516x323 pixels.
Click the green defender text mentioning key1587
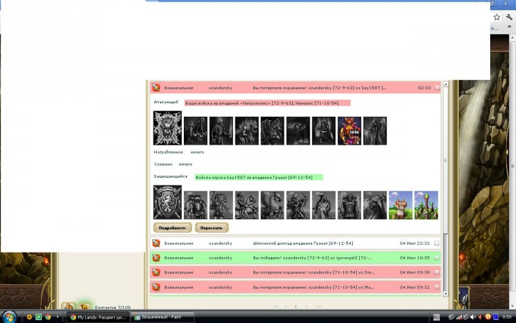point(259,177)
